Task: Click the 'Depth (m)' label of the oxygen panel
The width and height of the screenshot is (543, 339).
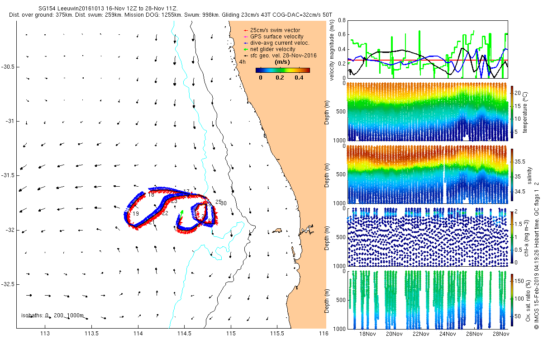Action: coord(328,300)
